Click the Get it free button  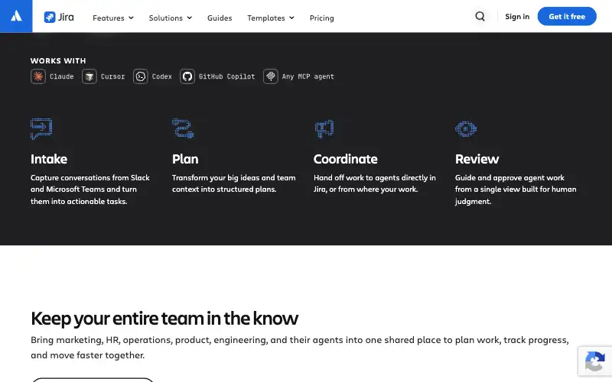click(567, 16)
